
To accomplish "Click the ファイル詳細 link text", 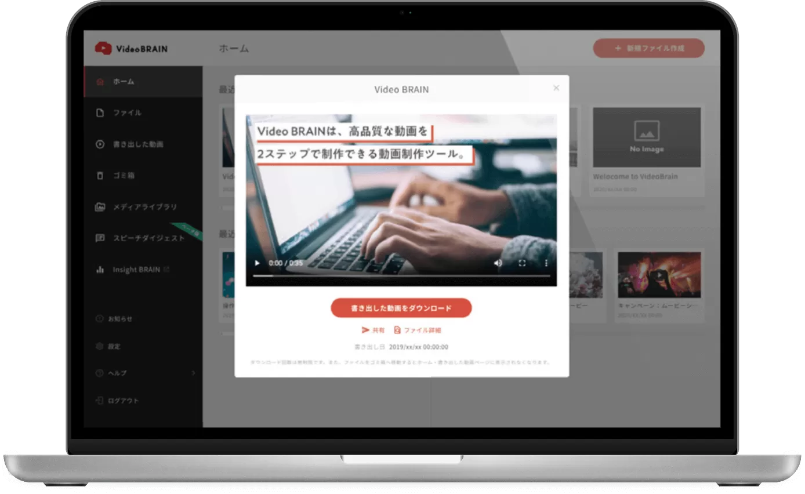I will [x=423, y=330].
